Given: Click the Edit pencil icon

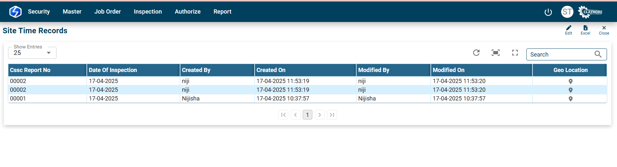Looking at the screenshot, I should (569, 28).
